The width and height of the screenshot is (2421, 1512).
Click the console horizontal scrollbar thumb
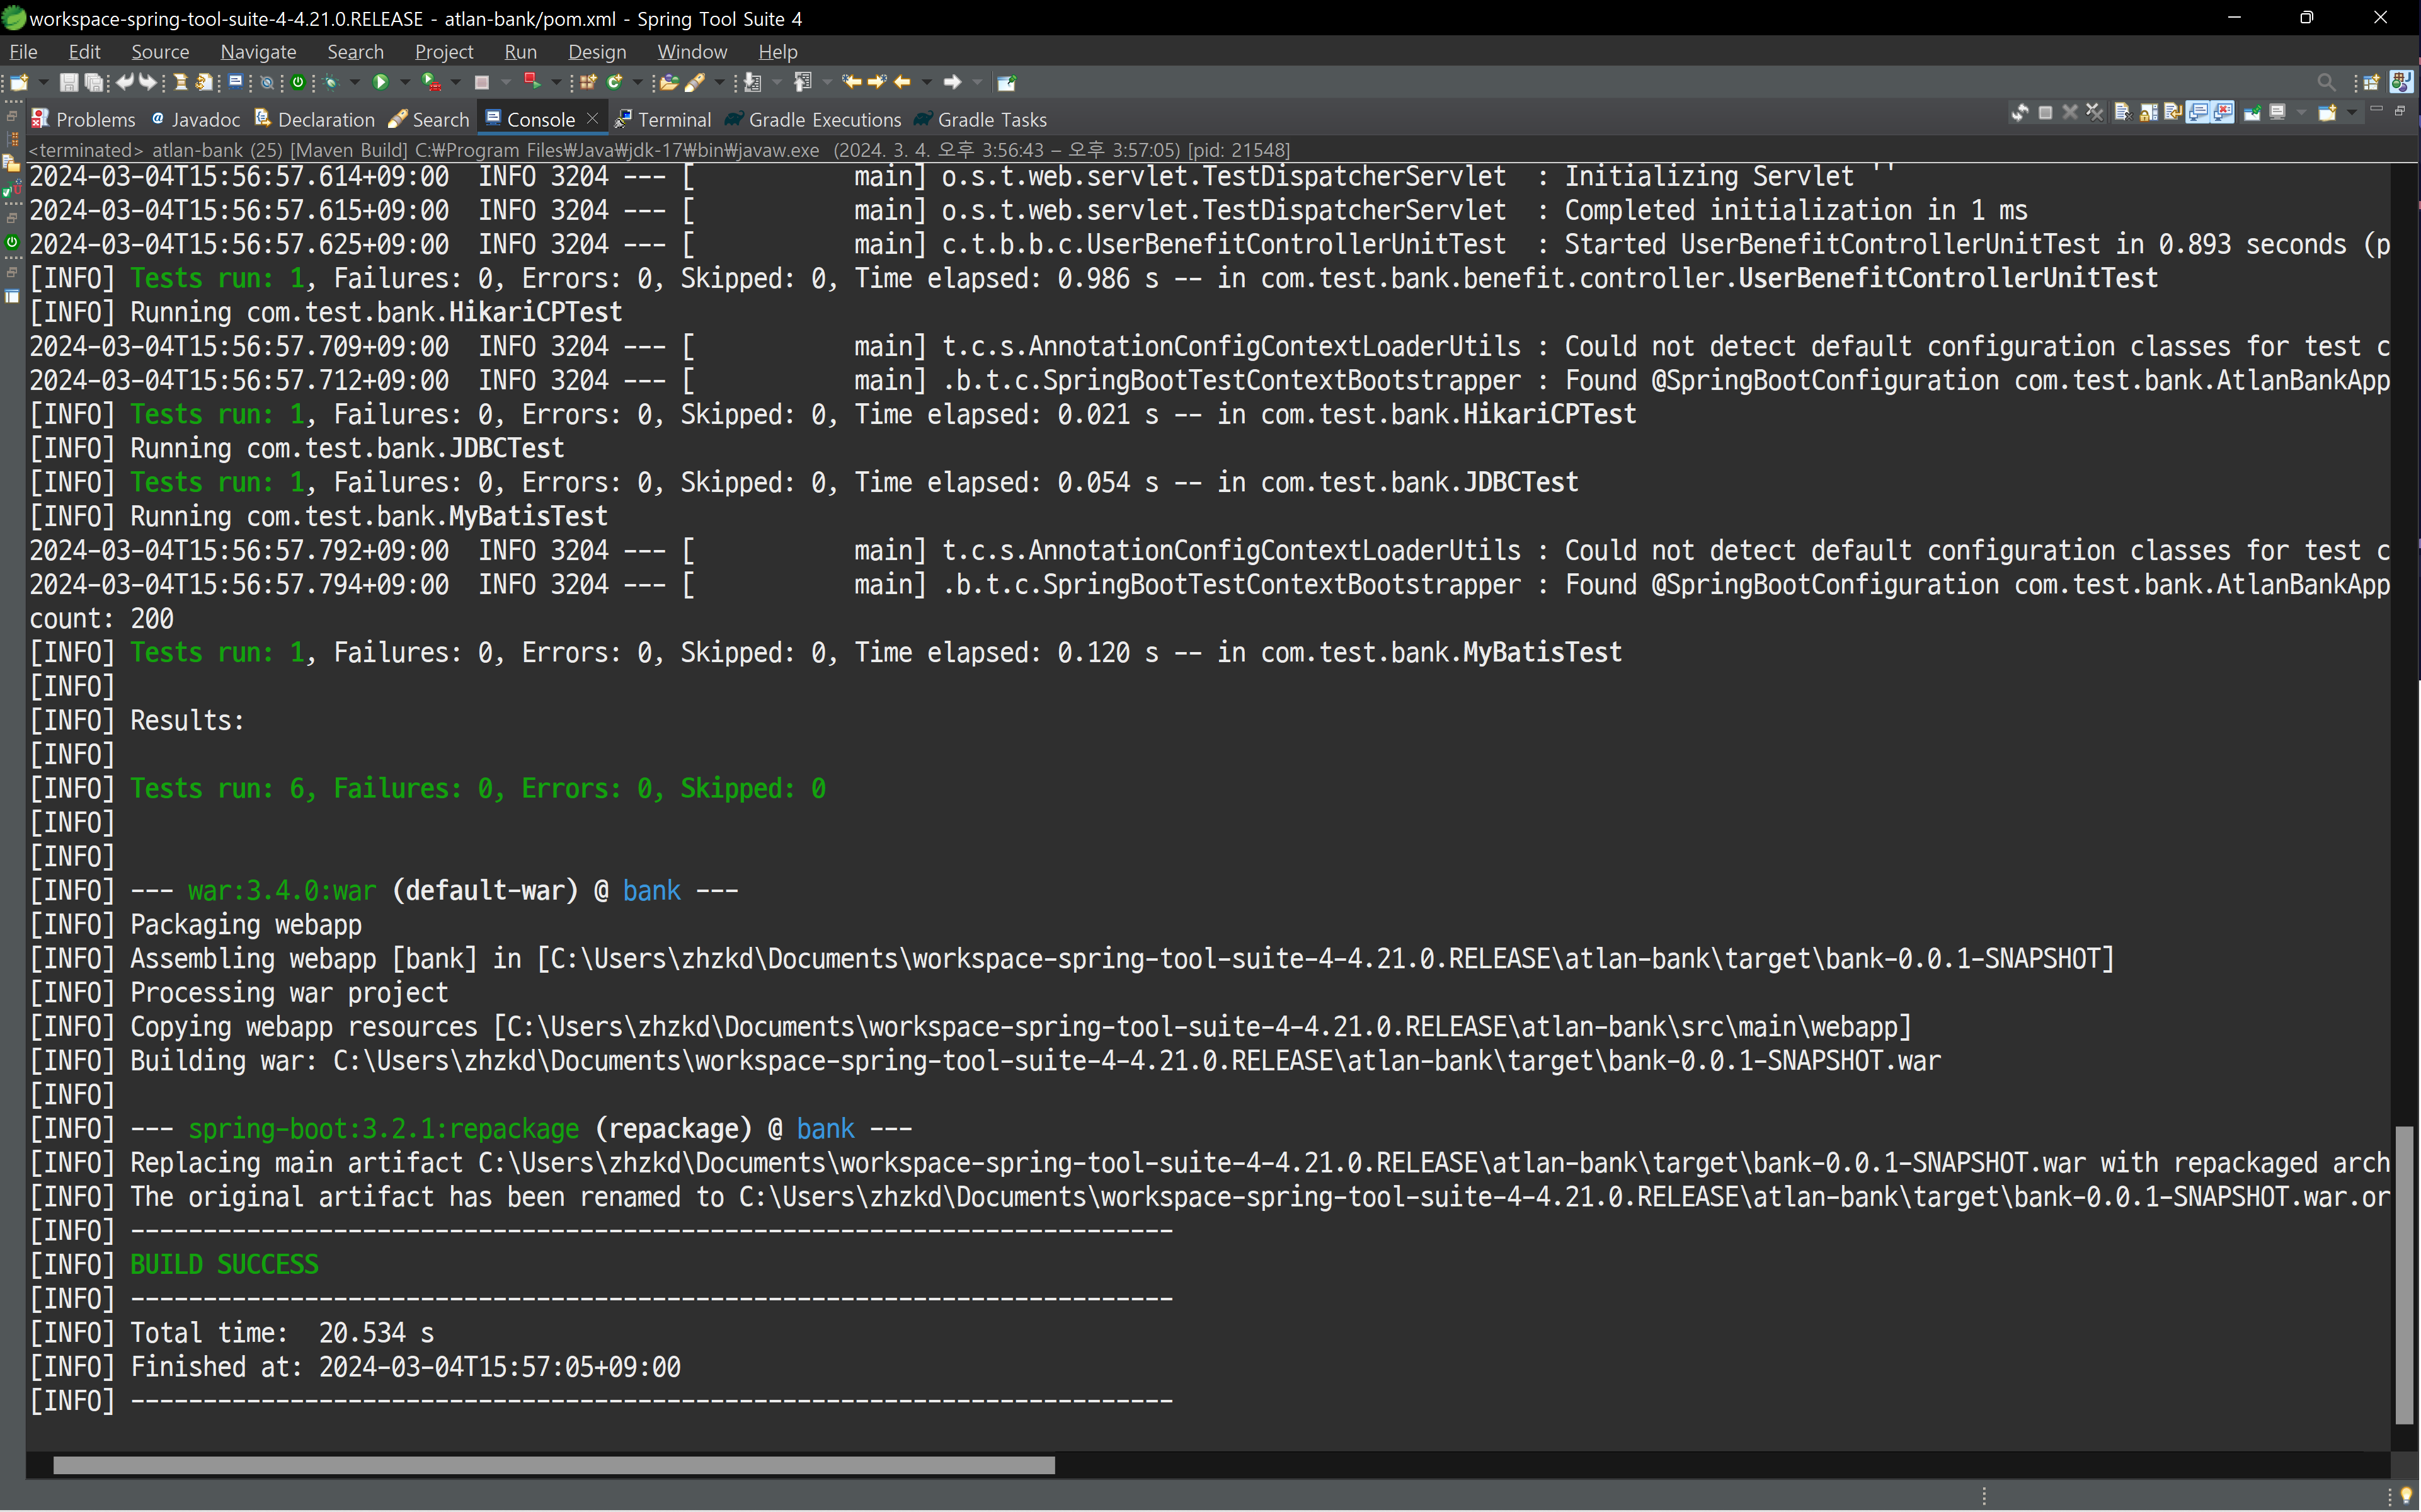(x=554, y=1465)
